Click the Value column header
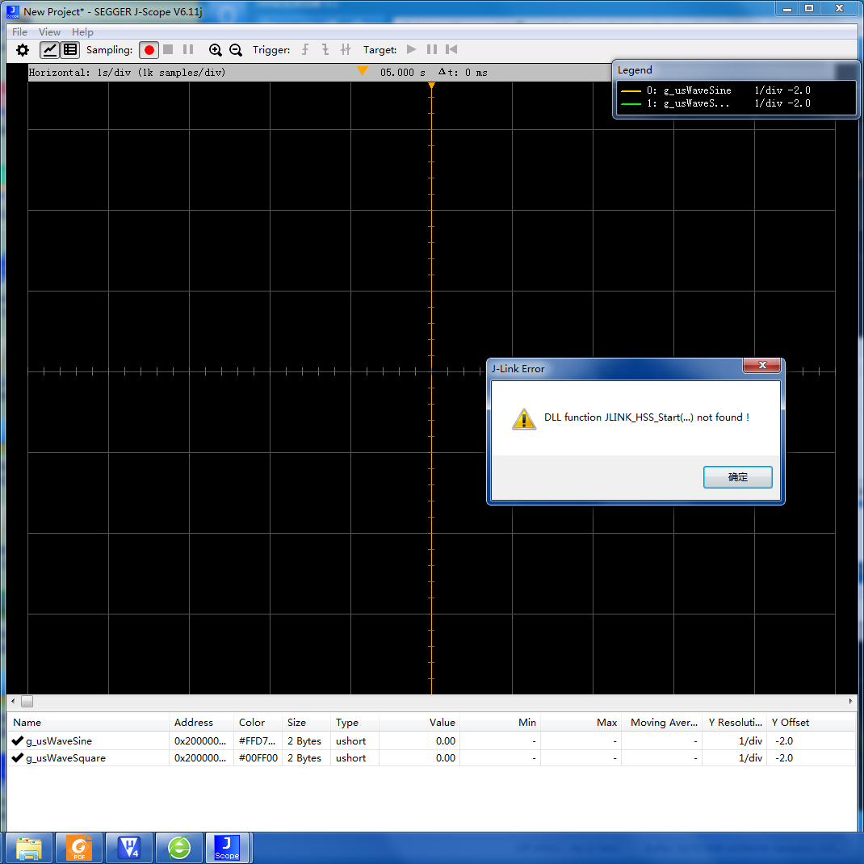Viewport: 864px width, 864px height. pos(419,723)
